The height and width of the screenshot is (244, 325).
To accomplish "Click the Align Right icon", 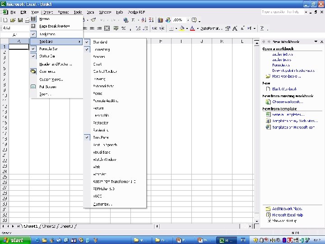I will (x=99, y=28).
